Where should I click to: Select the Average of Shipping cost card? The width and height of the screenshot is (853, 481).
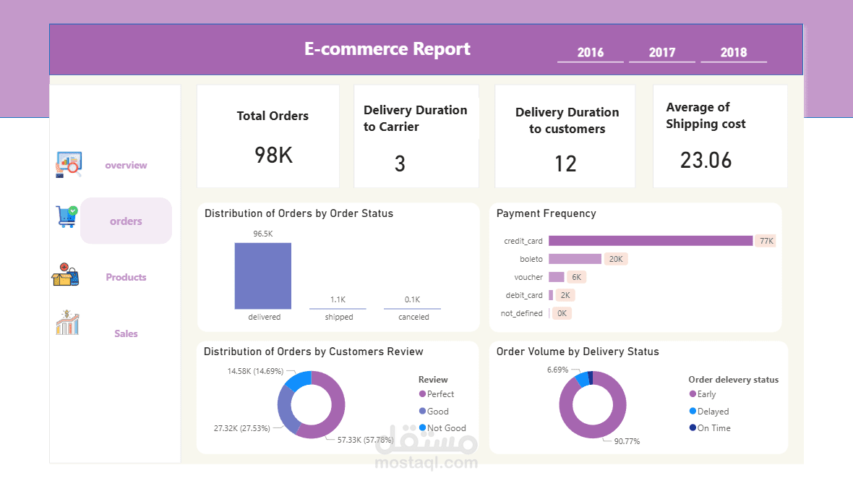coord(720,136)
